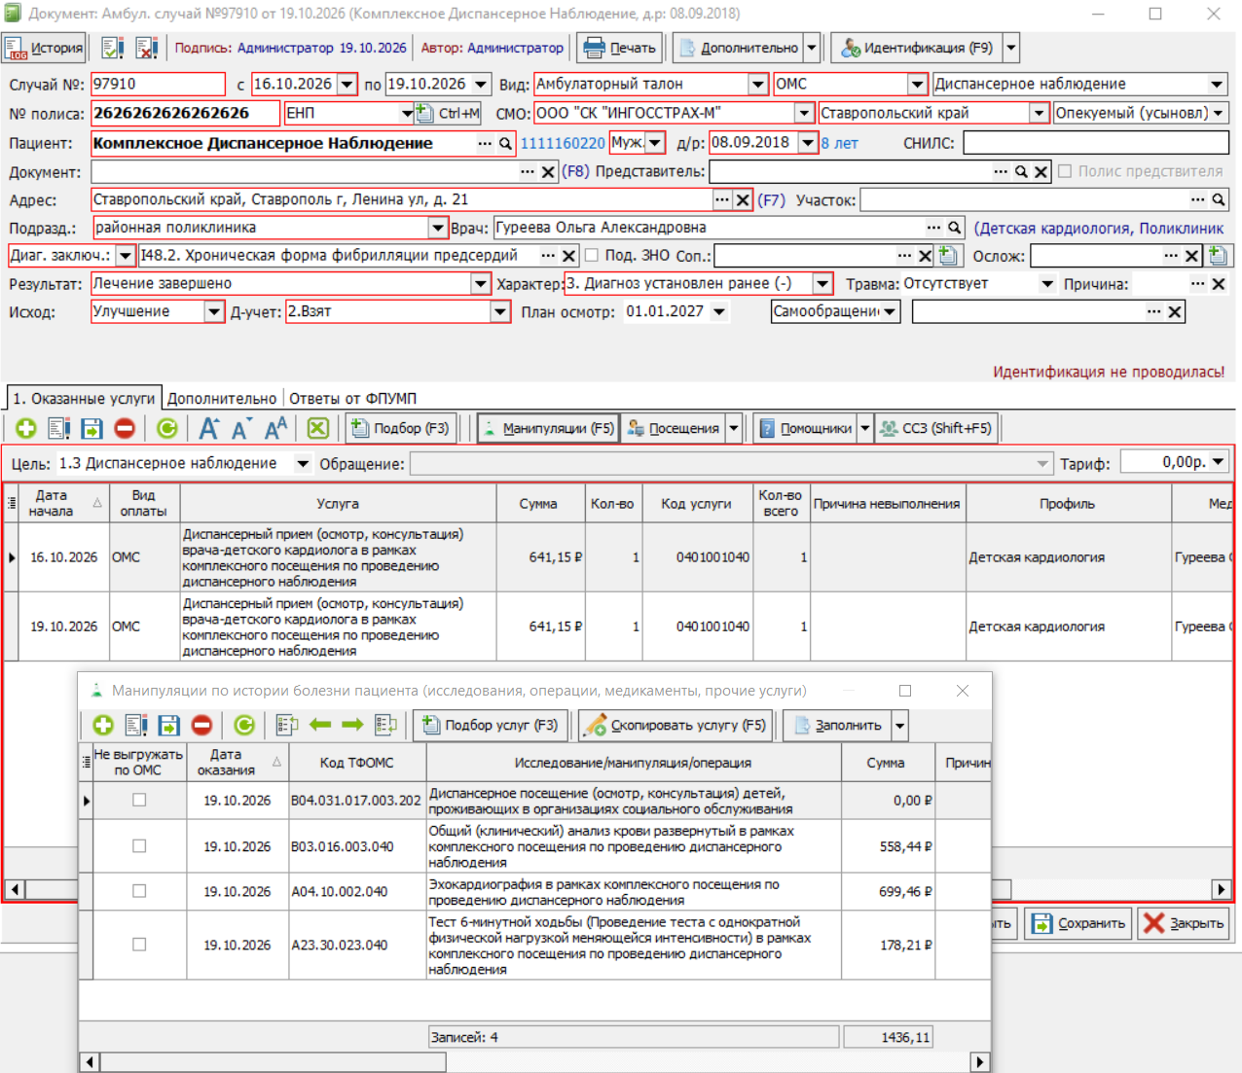Click the green right arrow in Манипуляции toolbar
The image size is (1242, 1073).
click(x=352, y=725)
